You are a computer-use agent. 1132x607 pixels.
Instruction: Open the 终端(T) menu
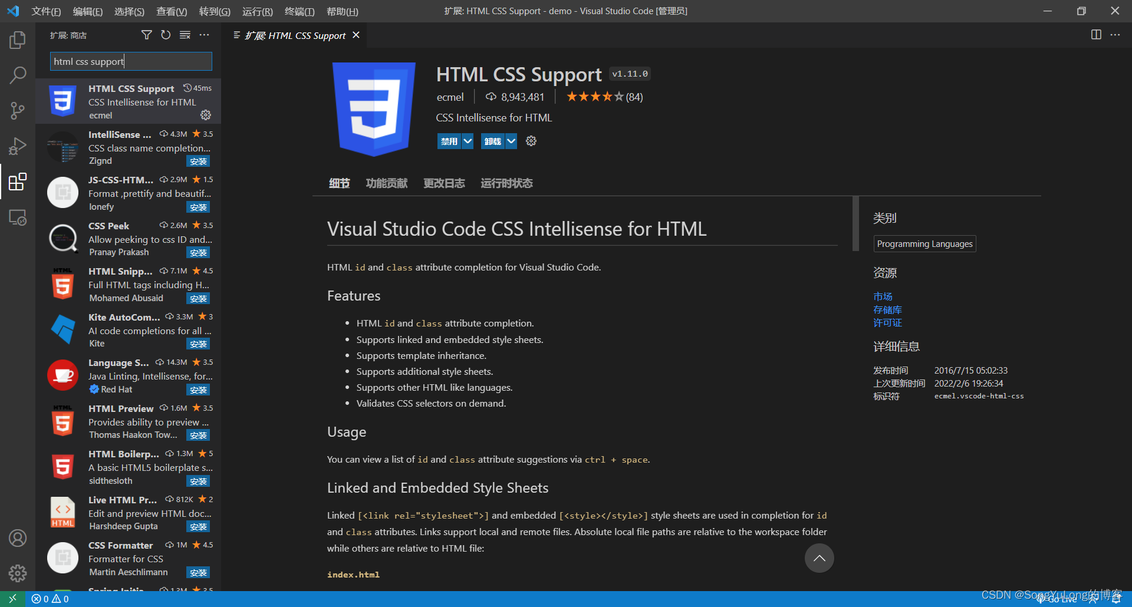(x=300, y=11)
